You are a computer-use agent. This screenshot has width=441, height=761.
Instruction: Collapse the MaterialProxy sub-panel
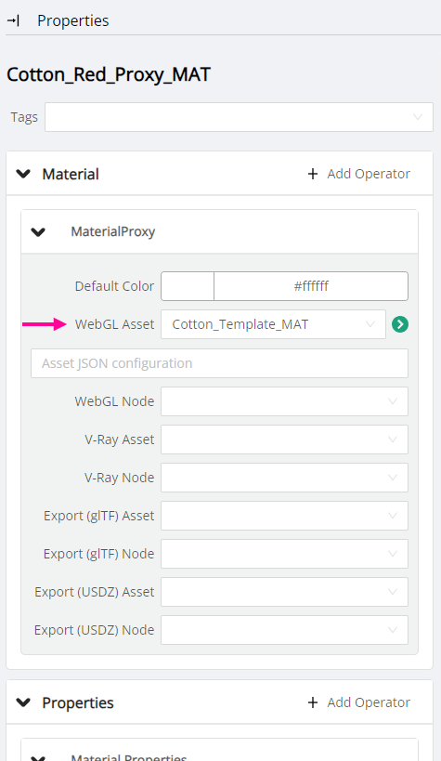coord(38,232)
